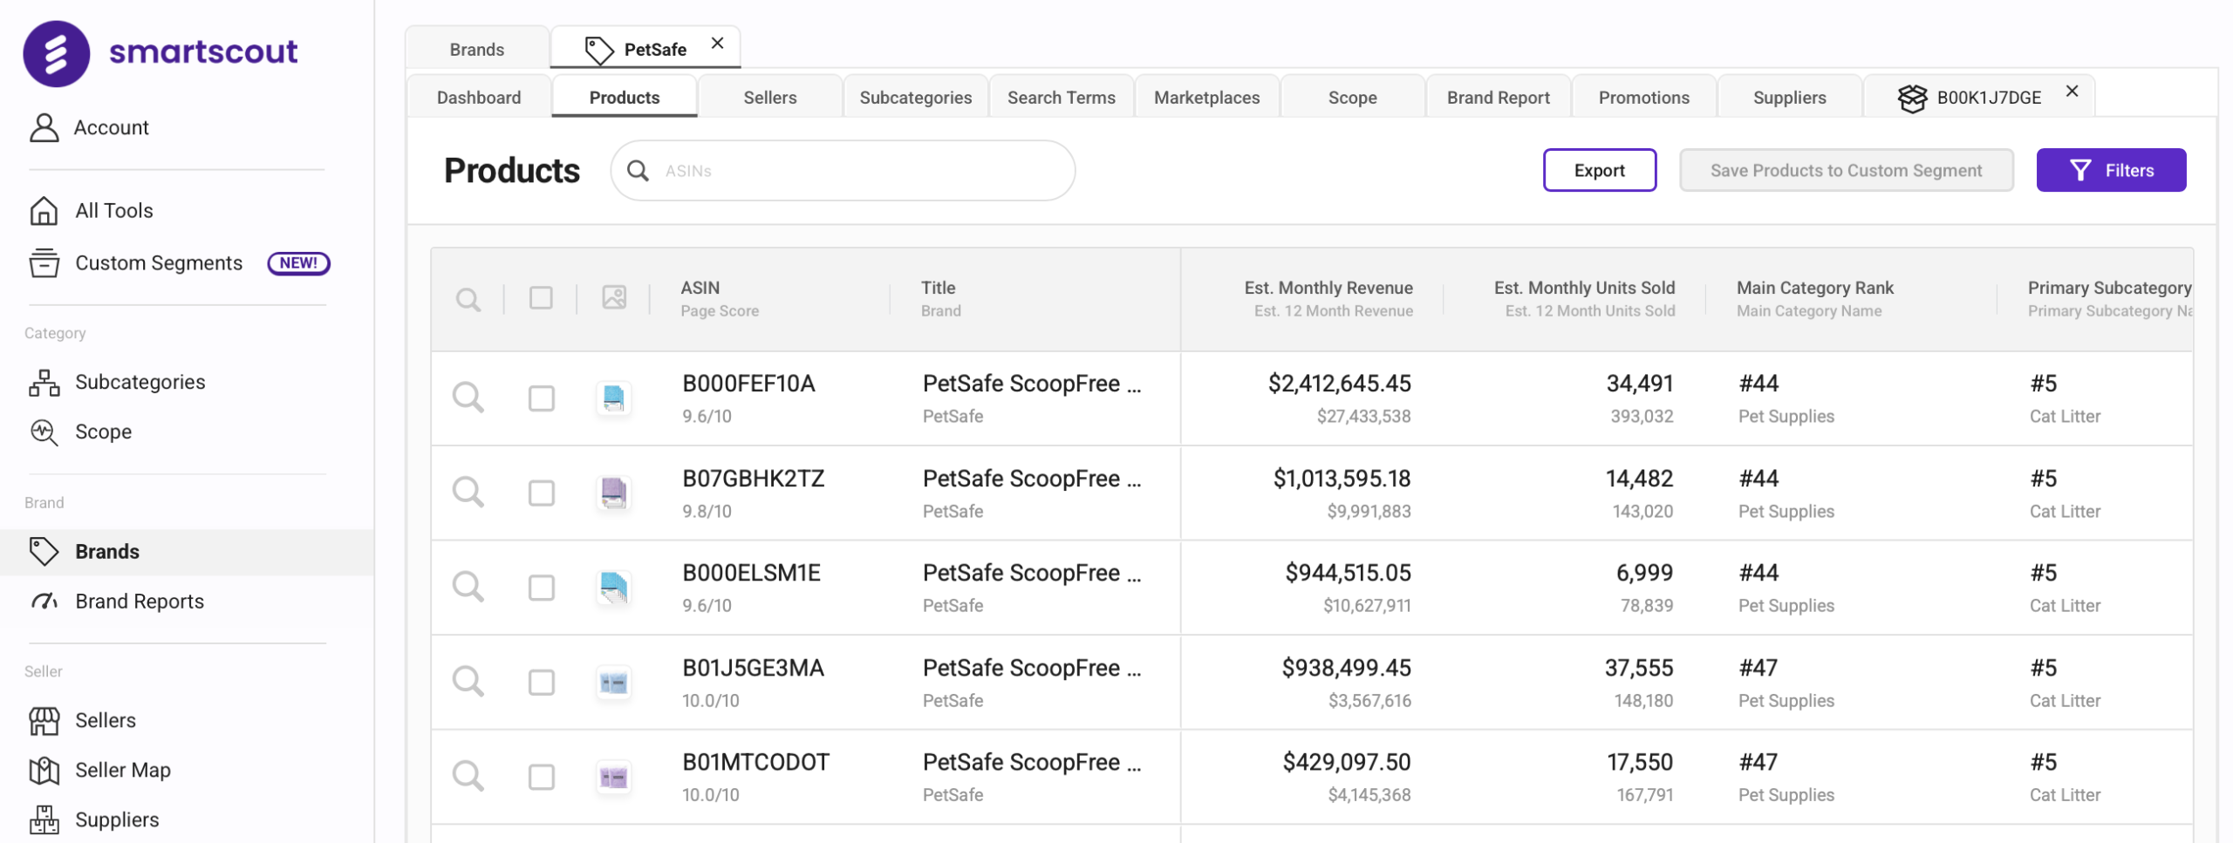Sort by the Main Category Rank column
Image resolution: width=2233 pixels, height=843 pixels.
click(1815, 288)
